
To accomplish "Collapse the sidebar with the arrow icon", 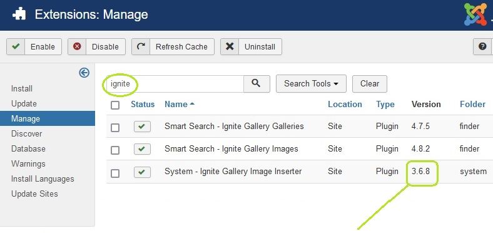I will click(84, 73).
